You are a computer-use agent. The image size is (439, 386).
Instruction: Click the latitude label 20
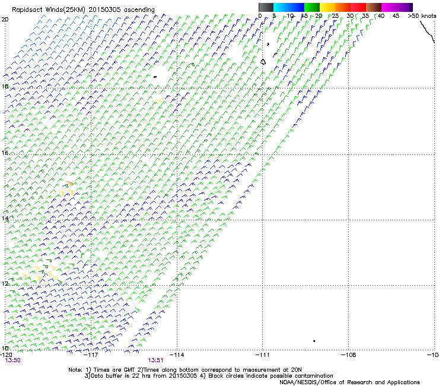tap(5, 20)
